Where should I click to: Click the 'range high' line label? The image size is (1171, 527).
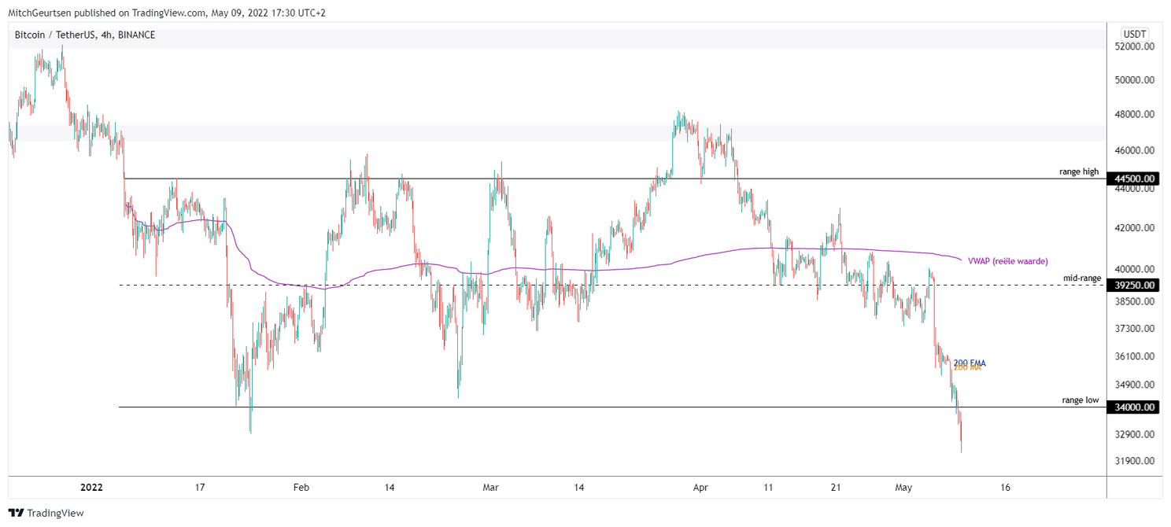click(x=1078, y=171)
